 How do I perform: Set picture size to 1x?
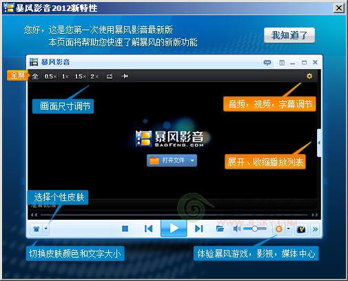click(65, 76)
